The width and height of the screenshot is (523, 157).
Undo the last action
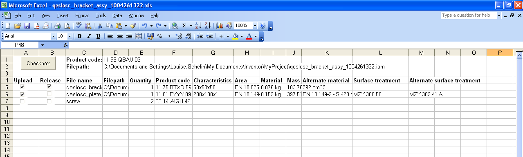click(144, 26)
